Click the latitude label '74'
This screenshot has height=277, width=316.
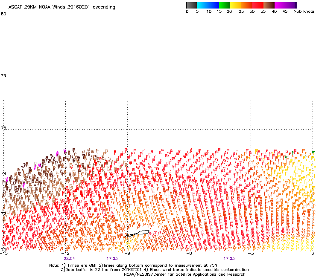pos(3,173)
